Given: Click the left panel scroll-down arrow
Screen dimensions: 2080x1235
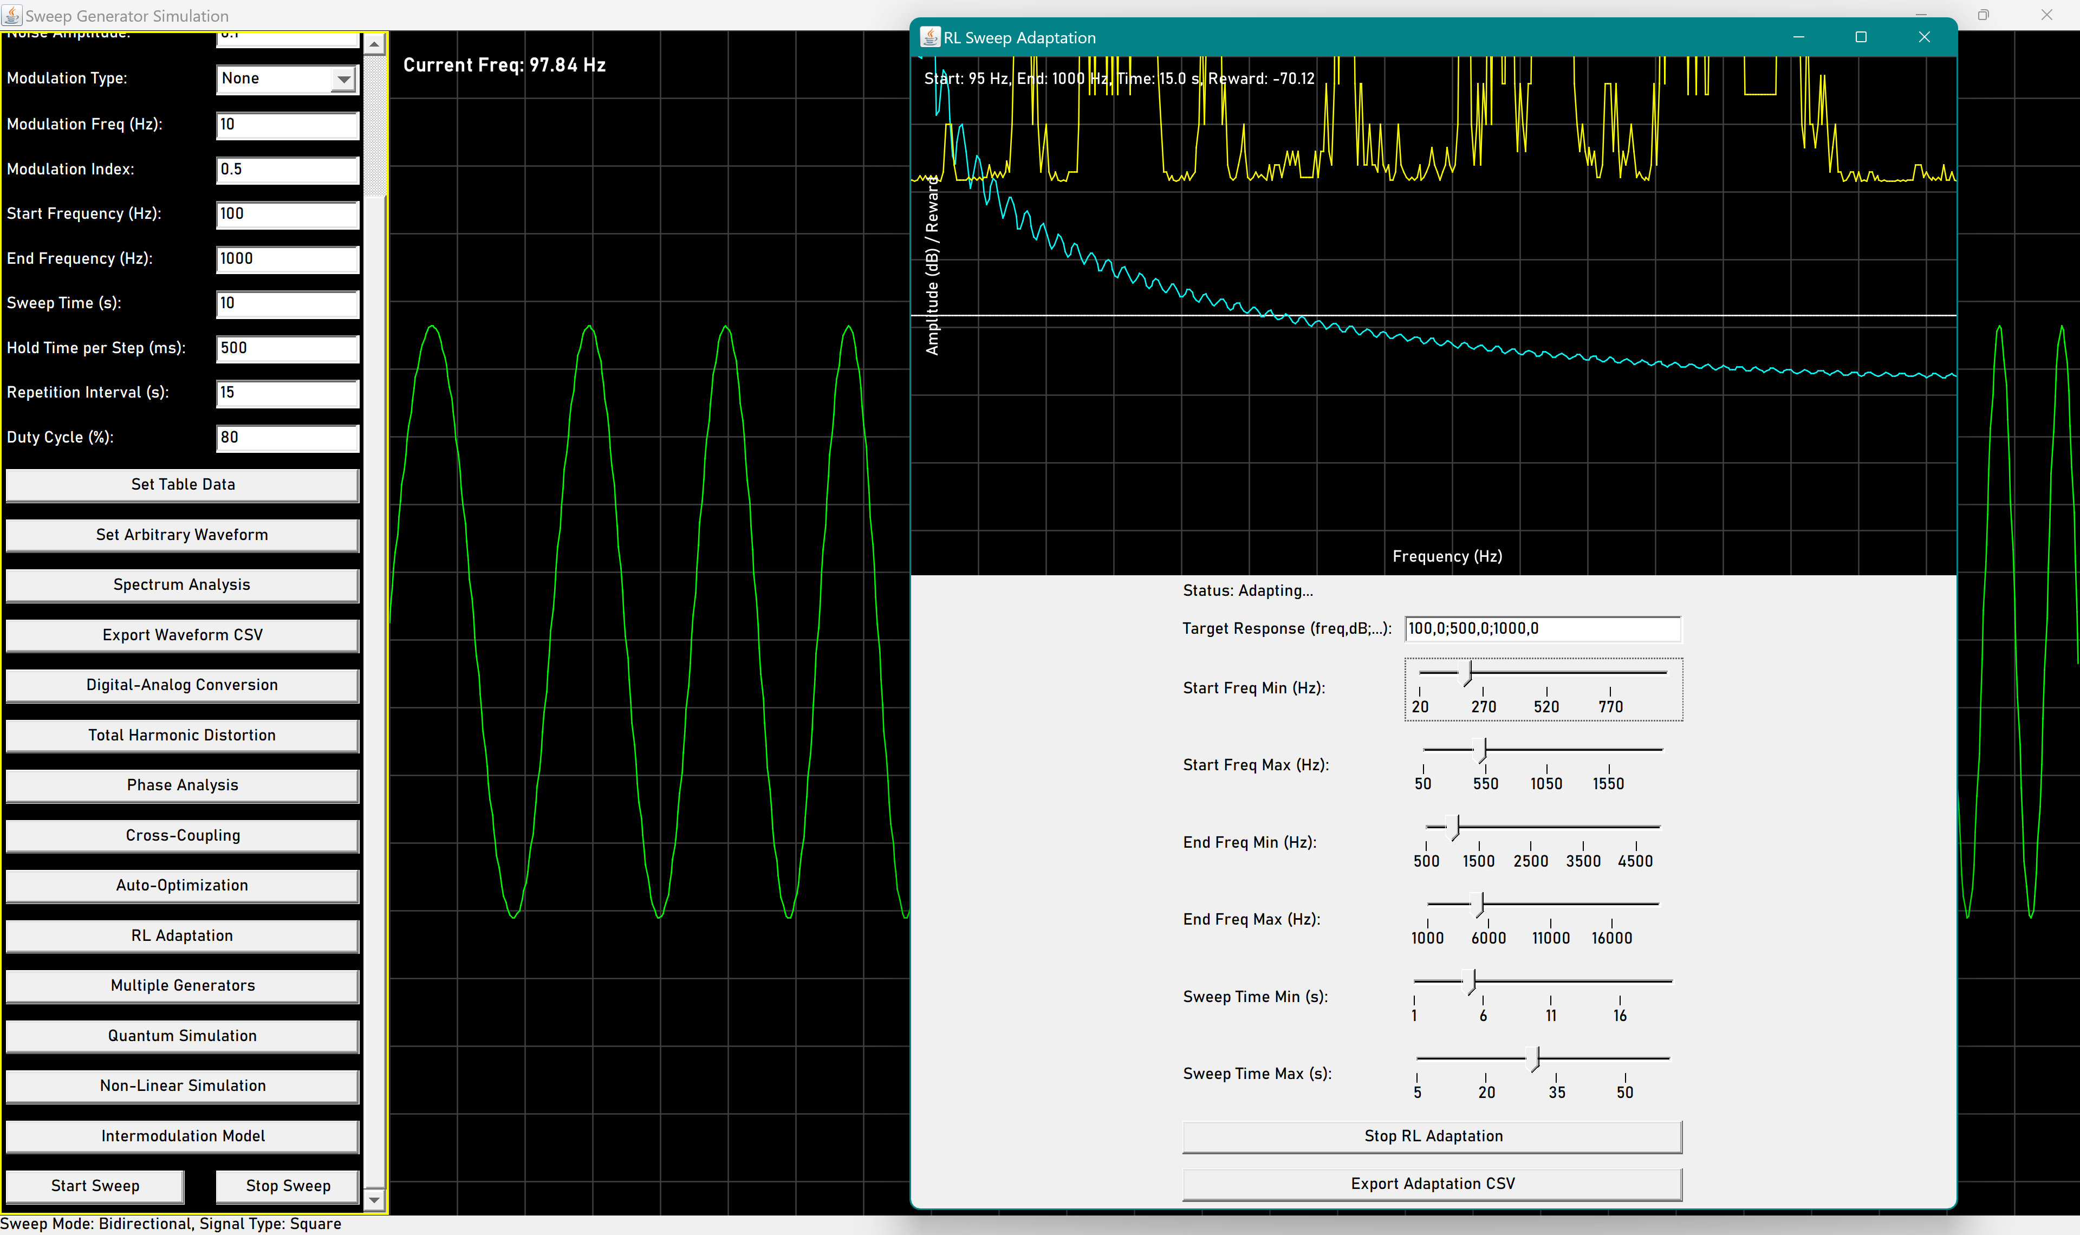Looking at the screenshot, I should pyautogui.click(x=374, y=1199).
